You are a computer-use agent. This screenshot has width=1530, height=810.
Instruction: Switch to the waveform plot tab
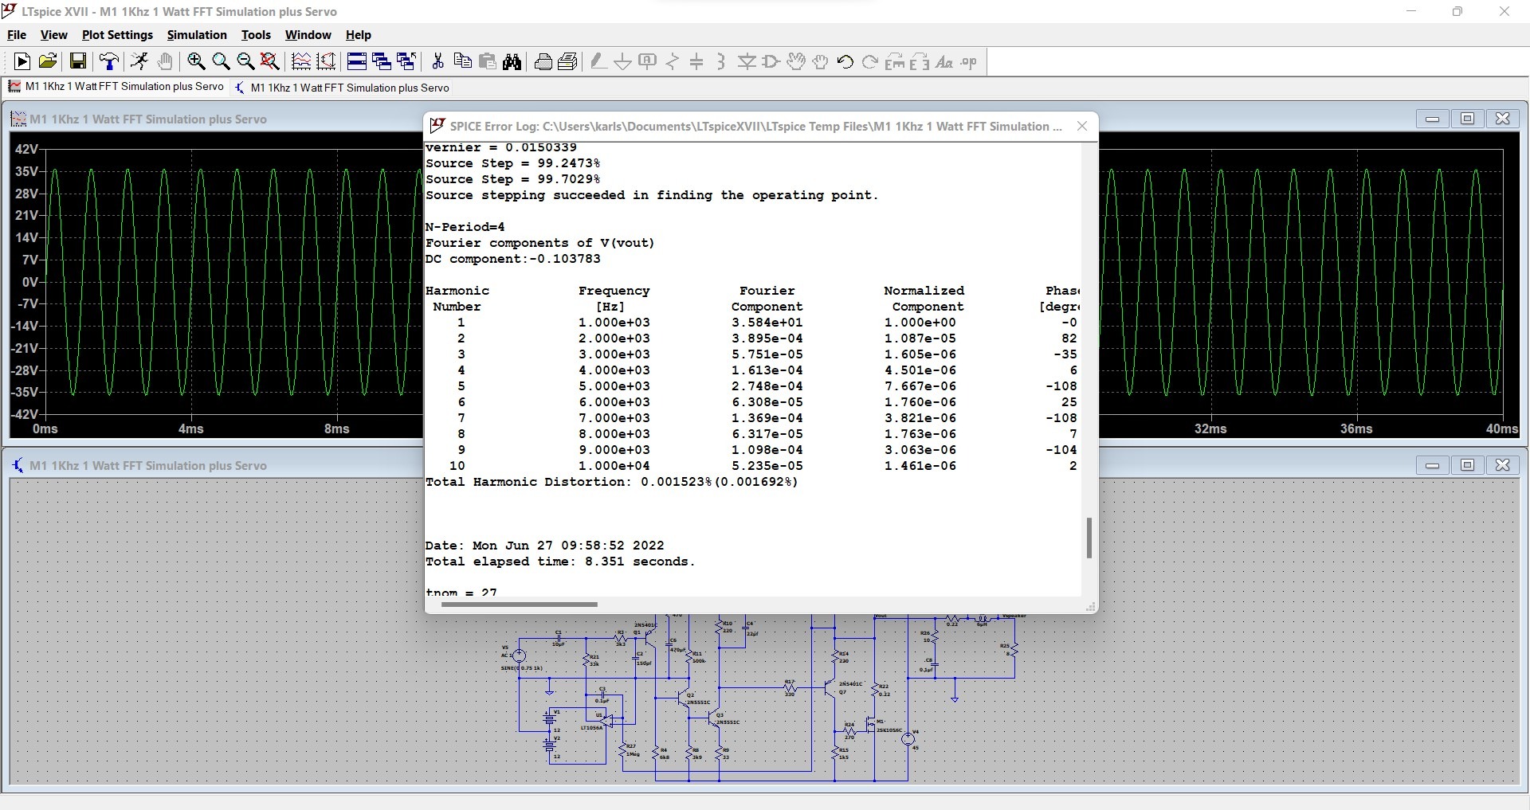116,87
